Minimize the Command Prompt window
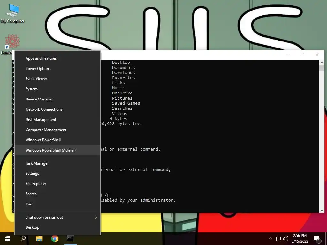Screen dimensions: 327x245 point(288,55)
